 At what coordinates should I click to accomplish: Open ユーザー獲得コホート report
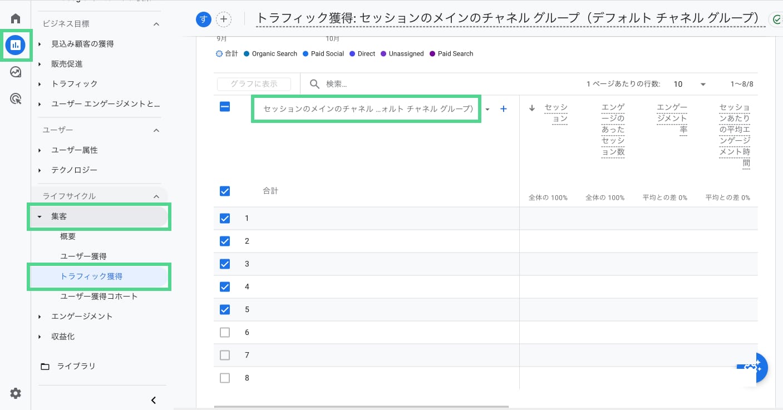[x=99, y=296]
